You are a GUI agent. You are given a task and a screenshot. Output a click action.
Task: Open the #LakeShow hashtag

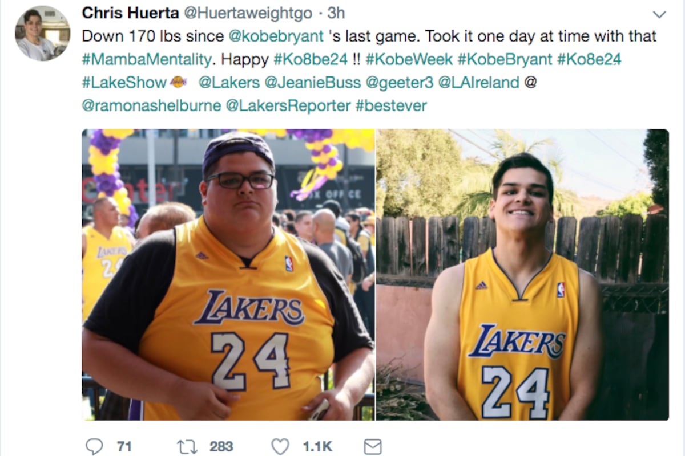(x=124, y=83)
